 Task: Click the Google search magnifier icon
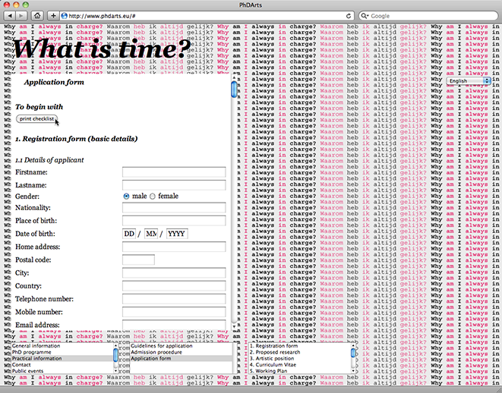pos(365,15)
